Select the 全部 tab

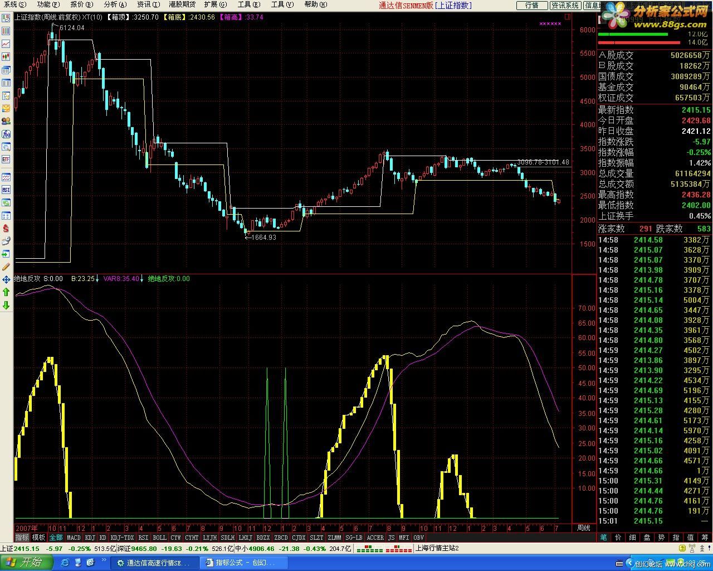pyautogui.click(x=56, y=538)
